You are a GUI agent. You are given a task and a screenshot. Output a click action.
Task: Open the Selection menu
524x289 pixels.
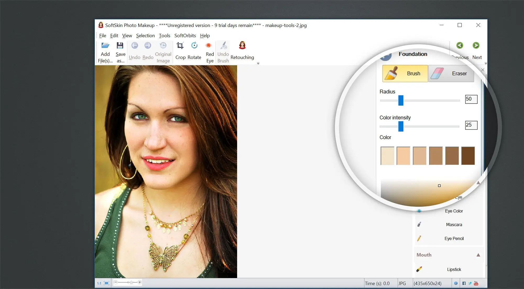(x=145, y=36)
